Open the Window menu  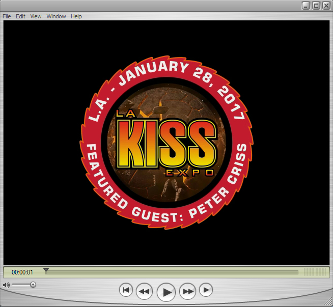56,16
